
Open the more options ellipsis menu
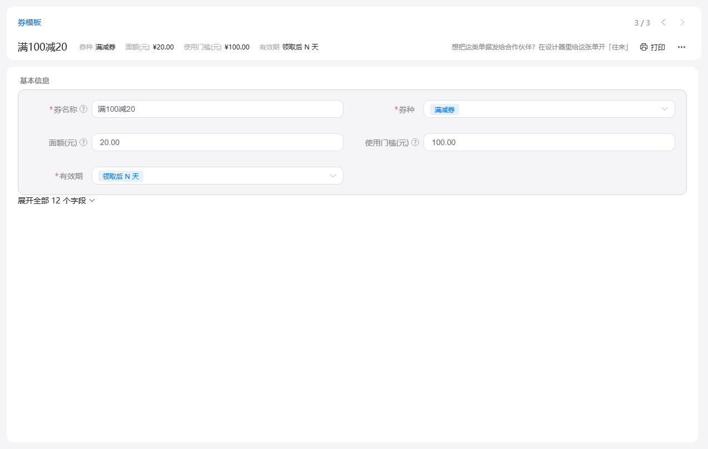[x=681, y=47]
